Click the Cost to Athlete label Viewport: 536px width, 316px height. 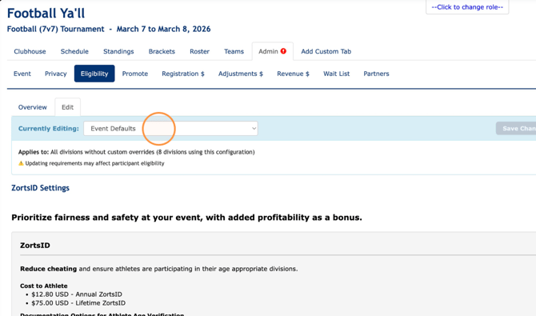point(44,286)
